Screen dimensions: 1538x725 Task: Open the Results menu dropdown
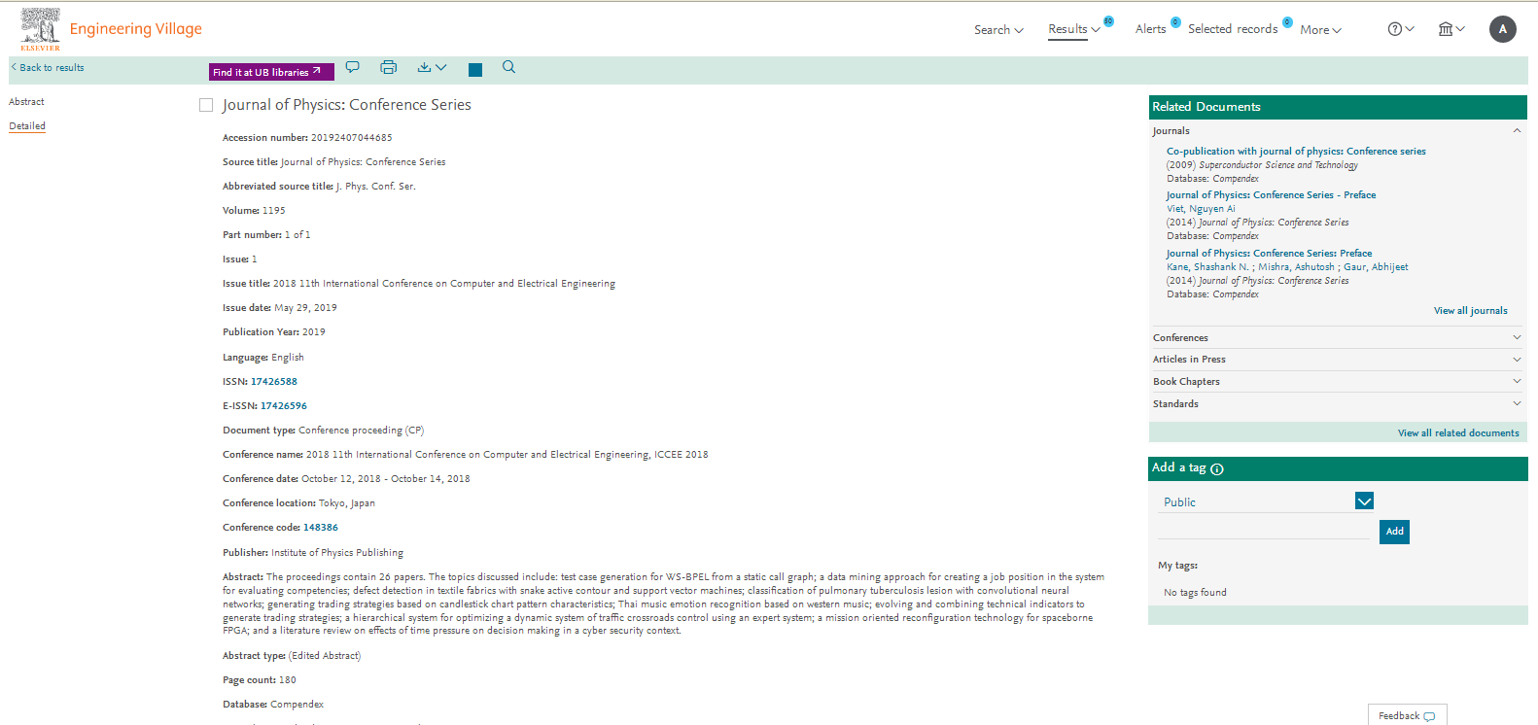pyautogui.click(x=1074, y=29)
